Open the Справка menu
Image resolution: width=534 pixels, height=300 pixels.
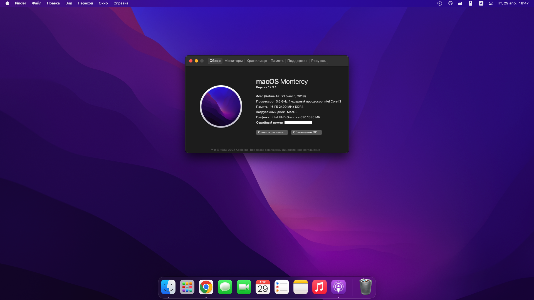121,3
